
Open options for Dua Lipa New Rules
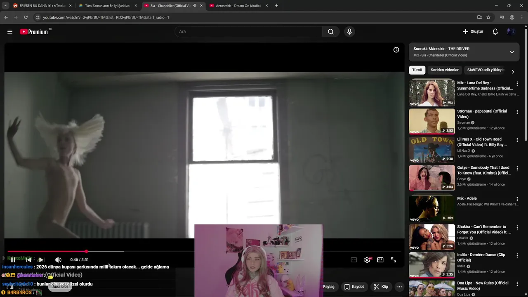pyautogui.click(x=517, y=284)
